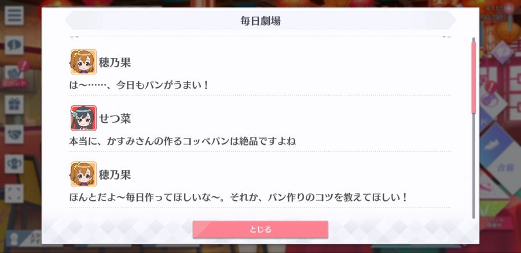The height and width of the screenshot is (253, 521).
Task: Tap the 合宿 training camp tile
Action: (x=507, y=167)
